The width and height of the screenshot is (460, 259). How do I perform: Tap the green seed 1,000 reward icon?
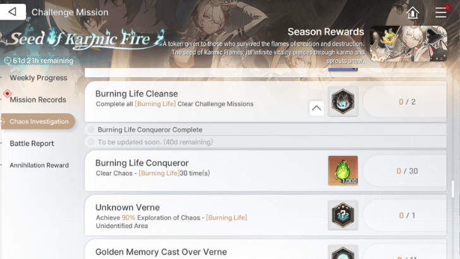click(343, 171)
